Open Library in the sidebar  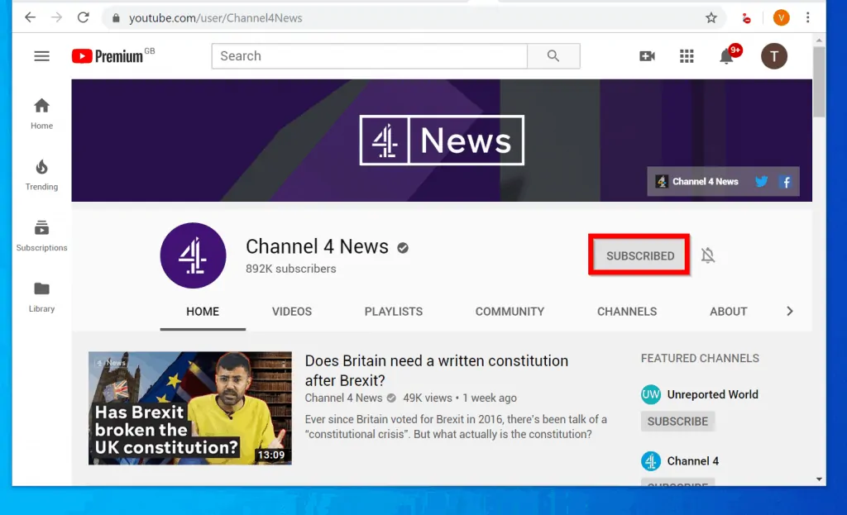[41, 297]
